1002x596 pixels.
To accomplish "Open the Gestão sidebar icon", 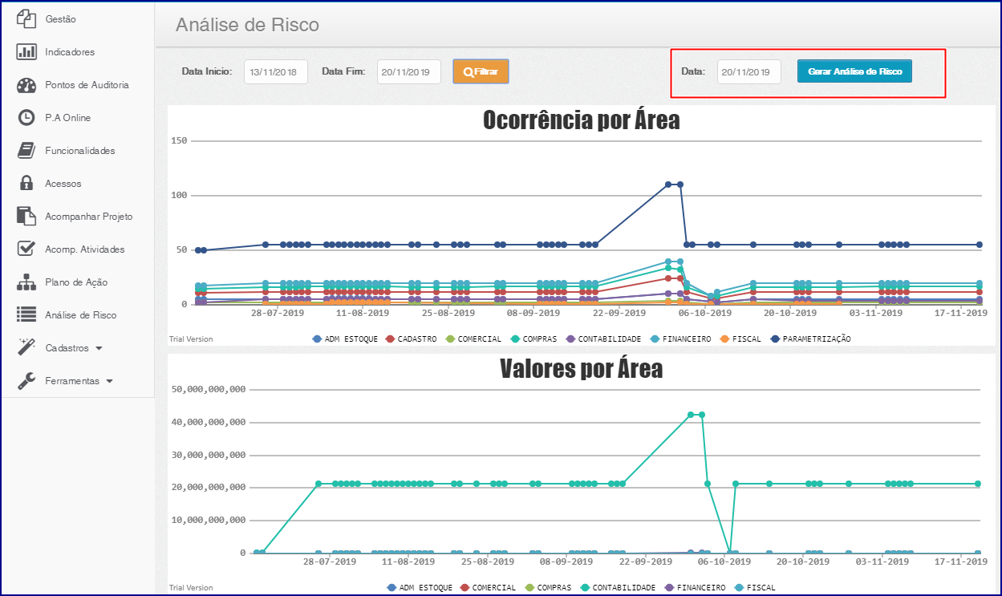I will (x=26, y=18).
